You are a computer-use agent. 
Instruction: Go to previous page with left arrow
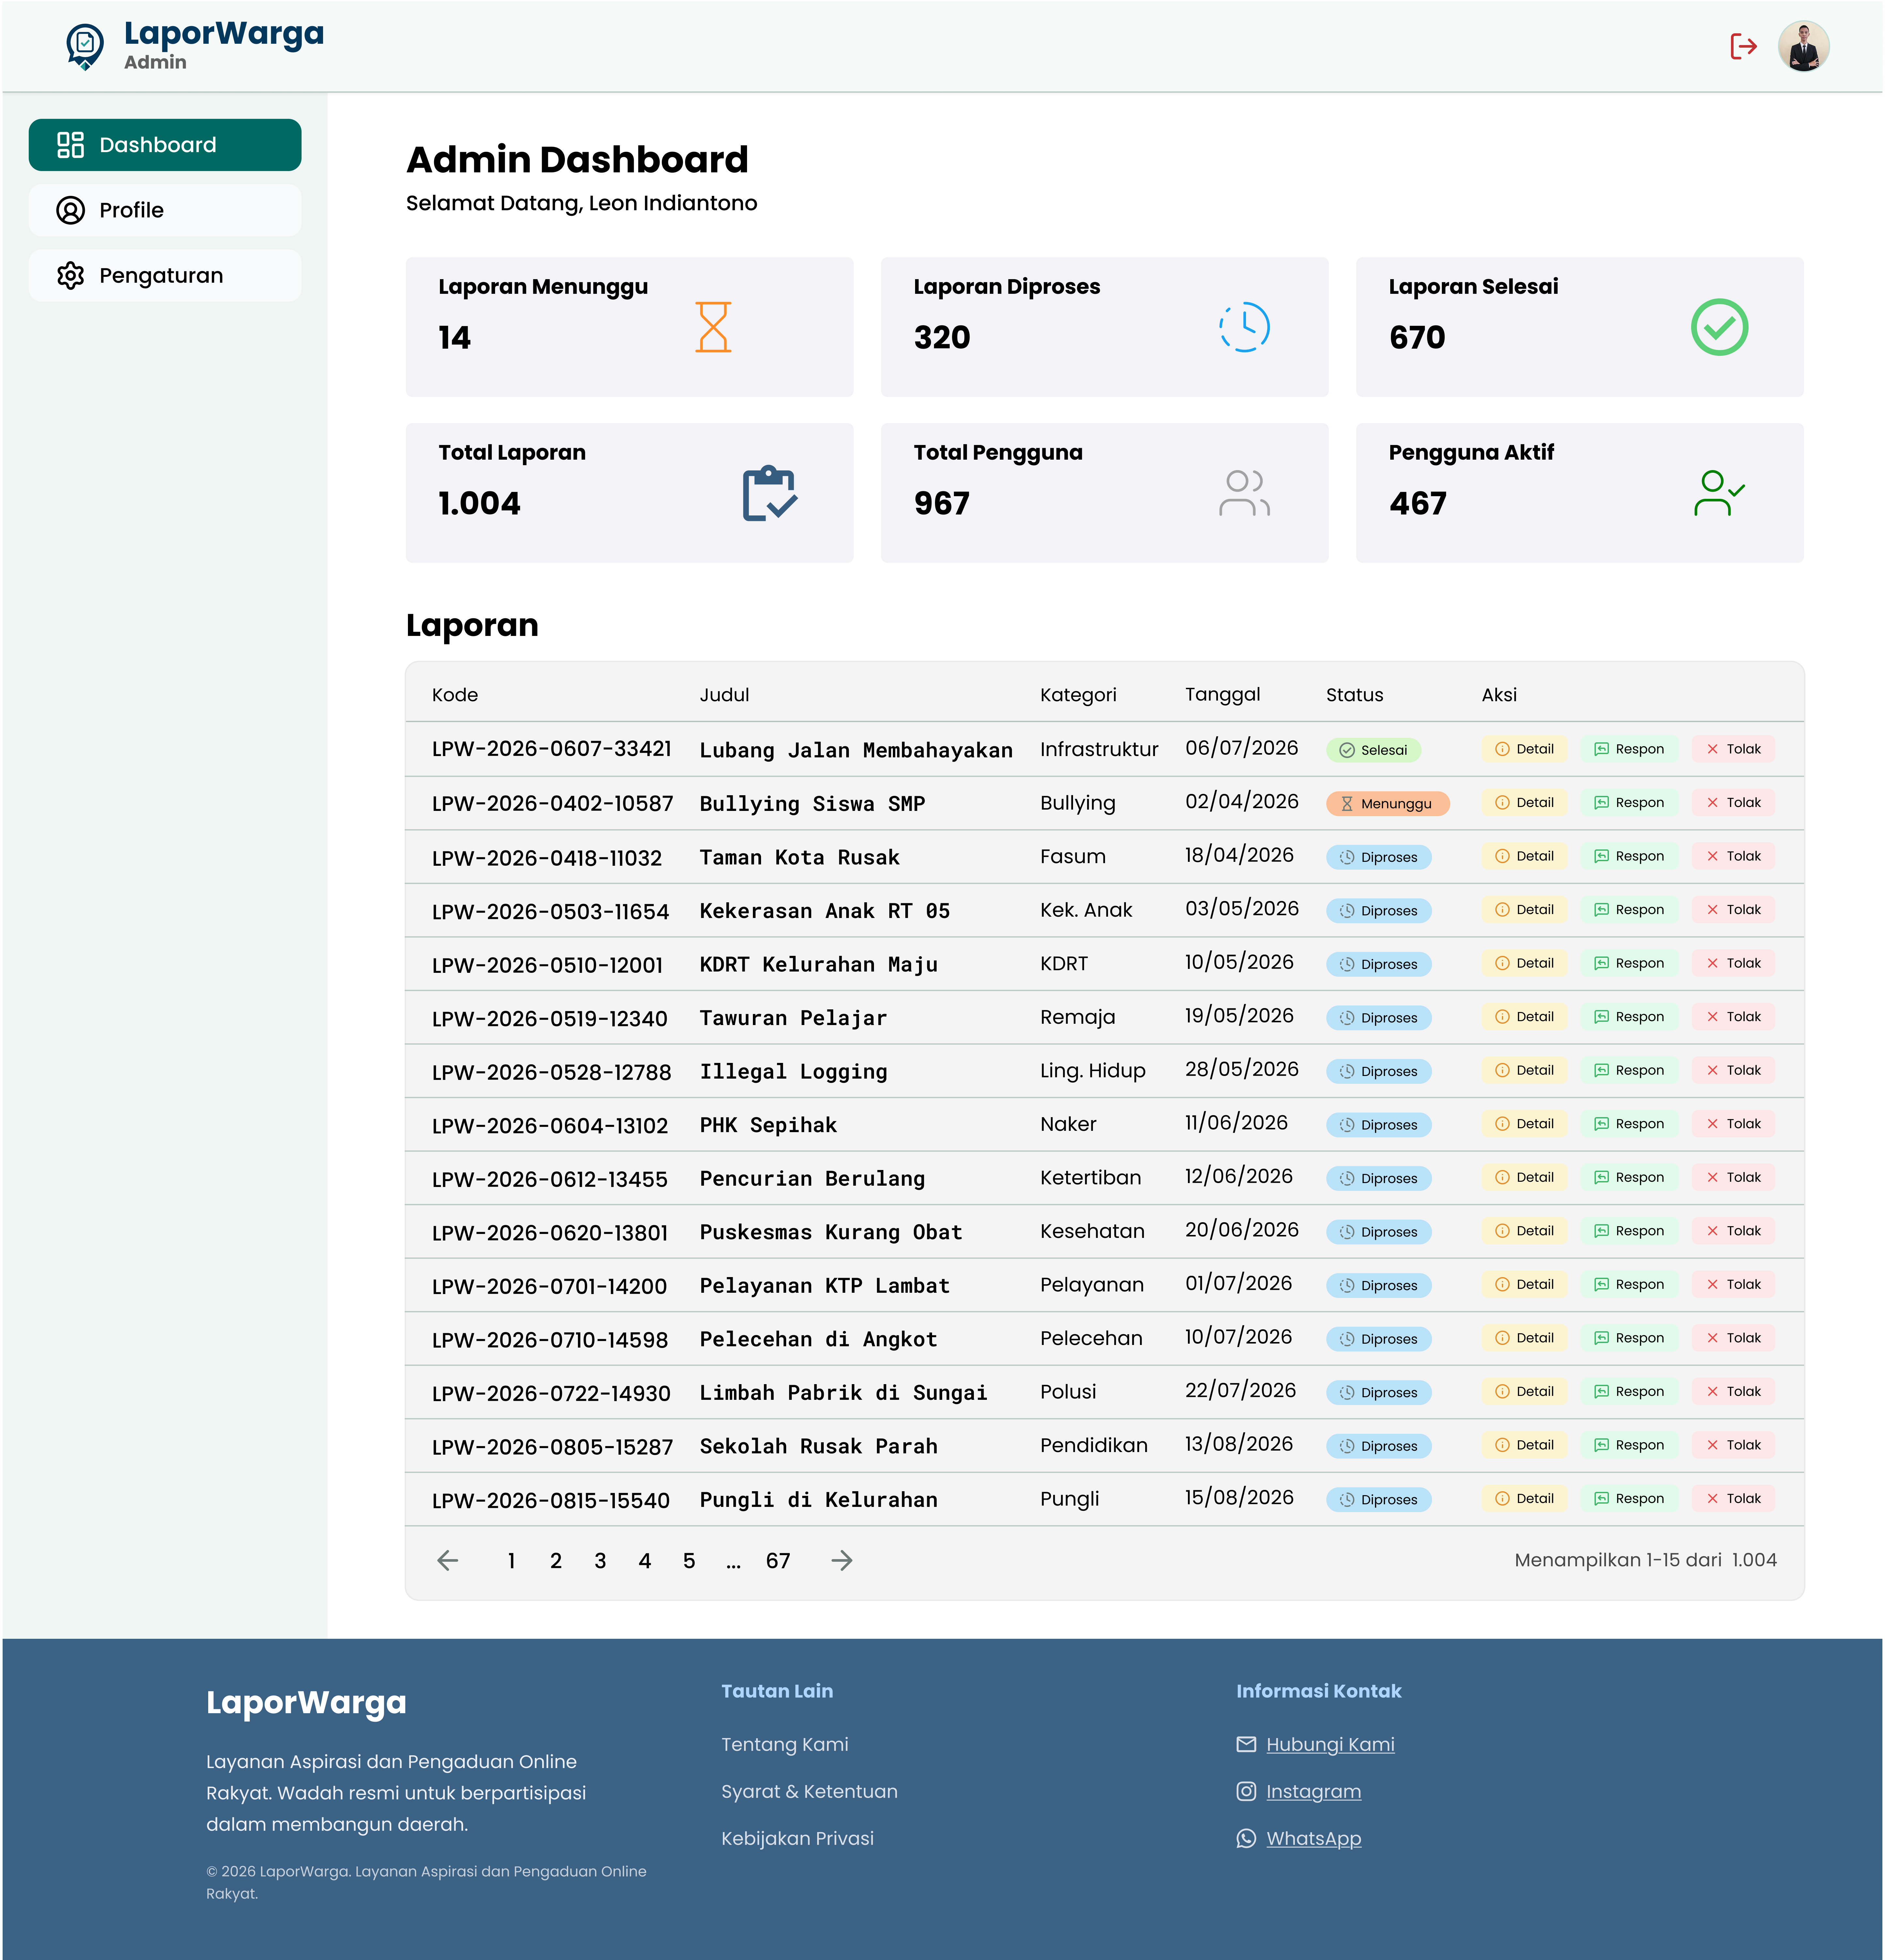(448, 1560)
